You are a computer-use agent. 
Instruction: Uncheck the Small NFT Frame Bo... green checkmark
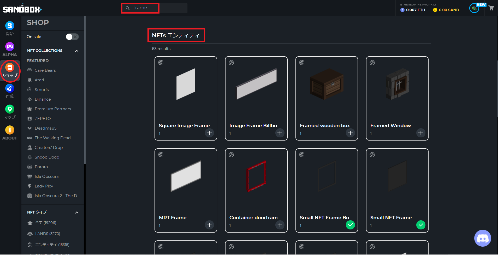[350, 225]
